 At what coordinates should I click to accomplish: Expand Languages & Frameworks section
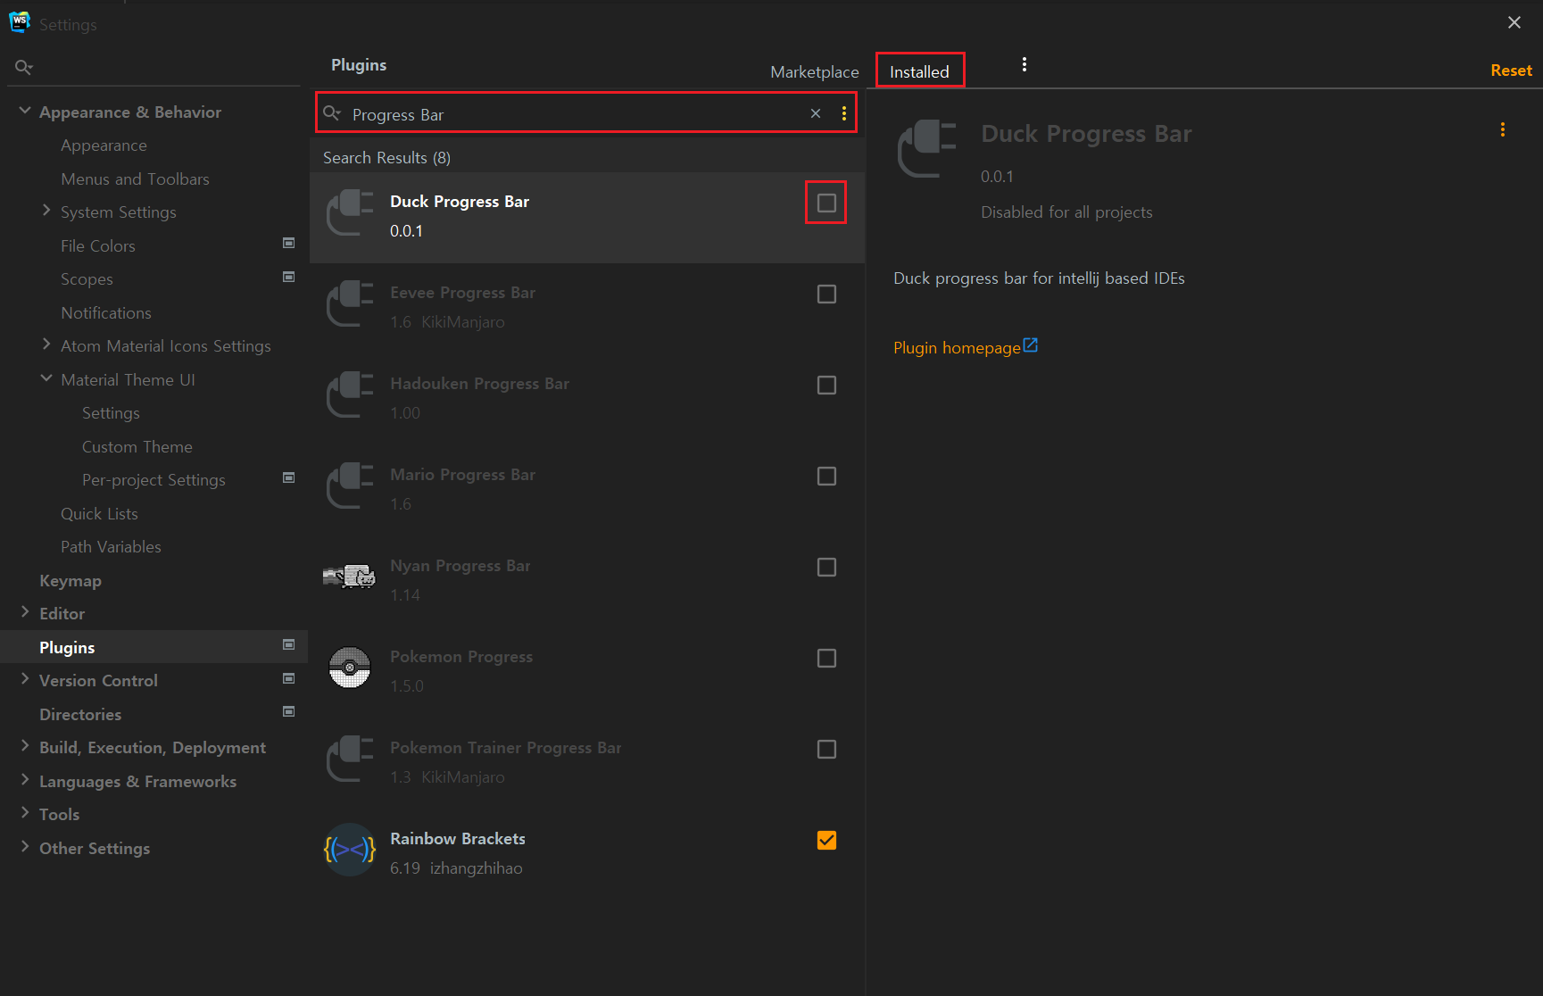tap(25, 780)
